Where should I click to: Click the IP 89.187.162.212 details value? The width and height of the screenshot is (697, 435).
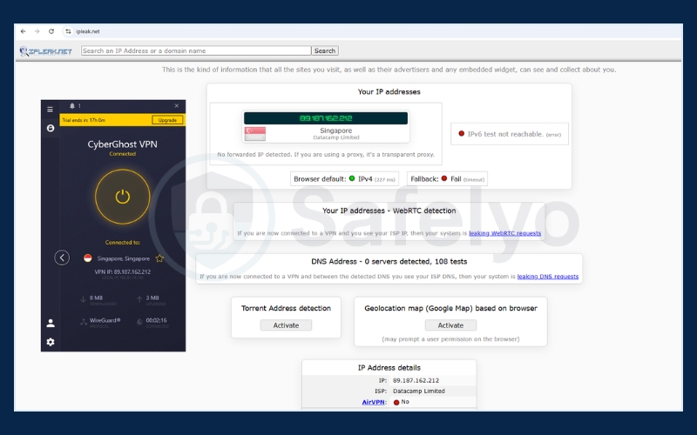coord(416,380)
